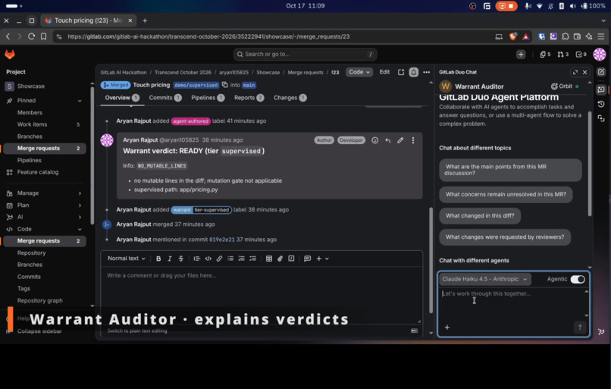The height and width of the screenshot is (389, 611).
Task: Open commit link 819e2e21
Action: [221, 240]
